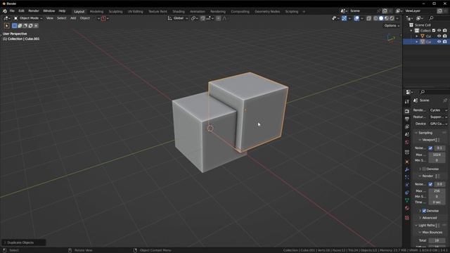Disable the Render Denoise checkbox
Screen dimensions: 450x253
click(x=424, y=211)
